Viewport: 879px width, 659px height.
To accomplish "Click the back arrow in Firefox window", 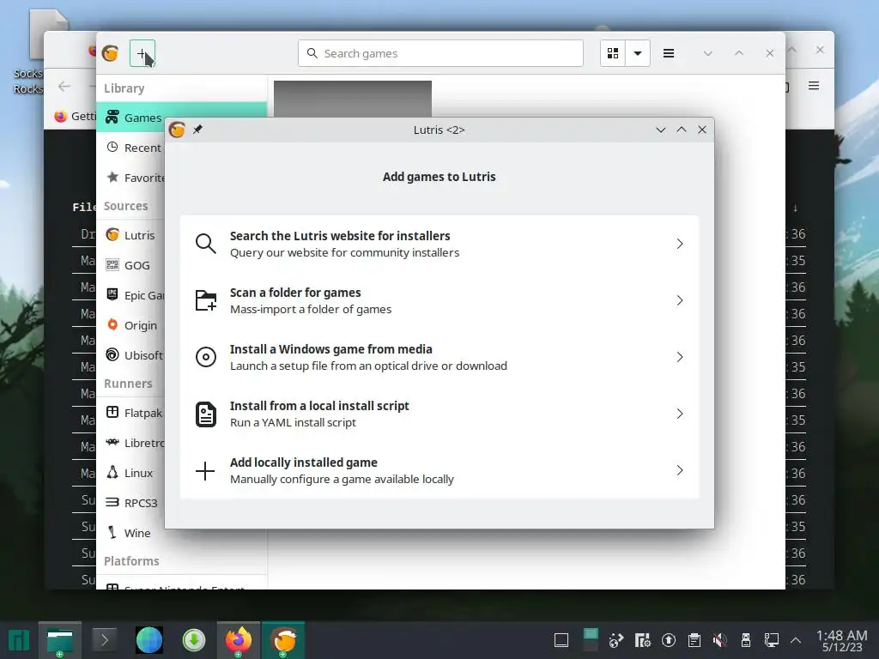I will (x=64, y=86).
